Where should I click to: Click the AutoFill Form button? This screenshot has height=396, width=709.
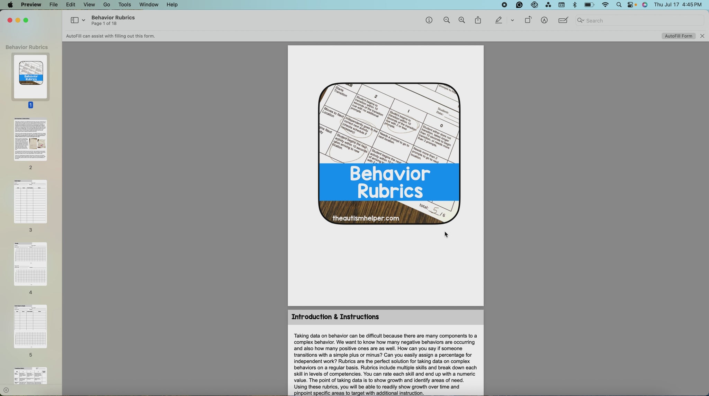678,36
